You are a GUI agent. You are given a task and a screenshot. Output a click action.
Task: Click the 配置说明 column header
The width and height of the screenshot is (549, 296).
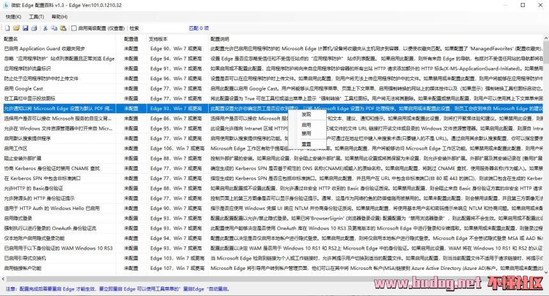(x=220, y=39)
